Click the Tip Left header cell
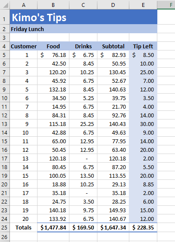The width and height of the screenshot is (175, 242). click(x=143, y=46)
